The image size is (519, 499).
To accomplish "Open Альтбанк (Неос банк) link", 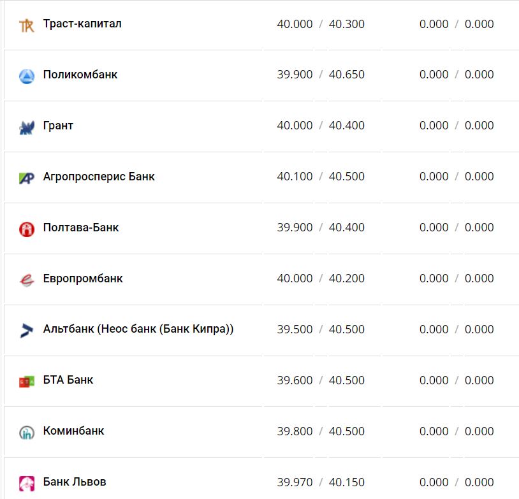I will click(138, 329).
